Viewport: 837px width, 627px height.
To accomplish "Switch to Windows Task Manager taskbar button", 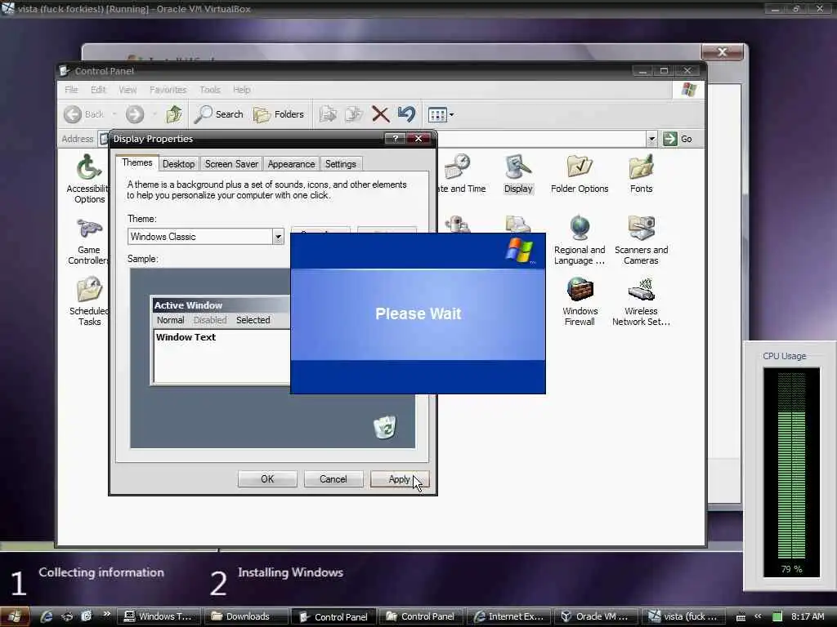I will coord(159,616).
